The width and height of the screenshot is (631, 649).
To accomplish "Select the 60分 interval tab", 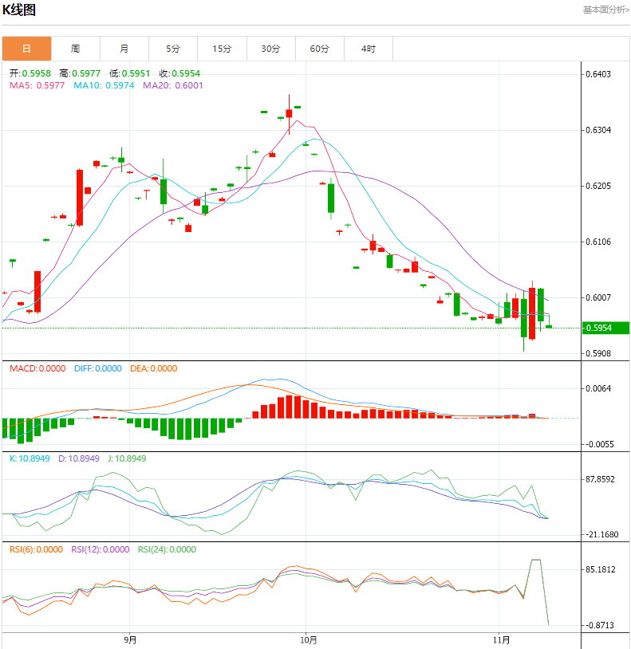I will [319, 49].
